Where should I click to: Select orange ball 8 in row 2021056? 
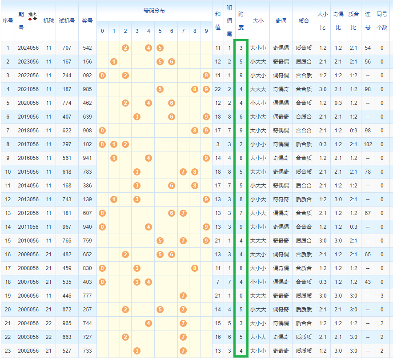195,89
